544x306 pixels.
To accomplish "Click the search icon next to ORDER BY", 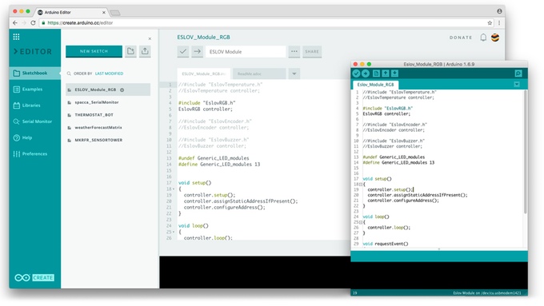I will coord(69,74).
